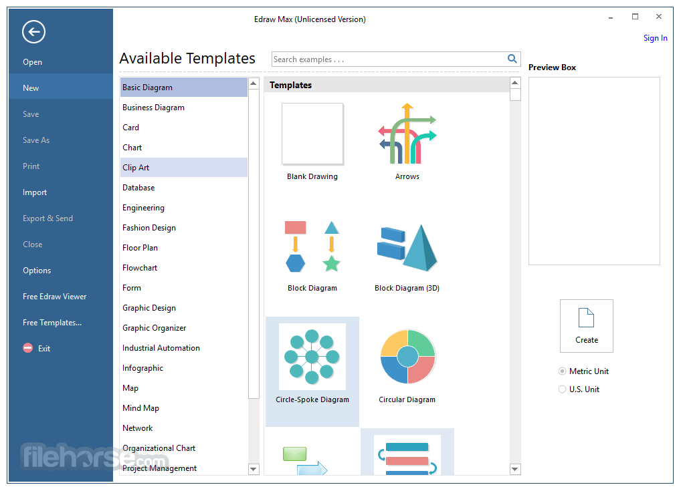The image size is (681, 491).
Task: Select the Flowchart category
Action: 184,268
